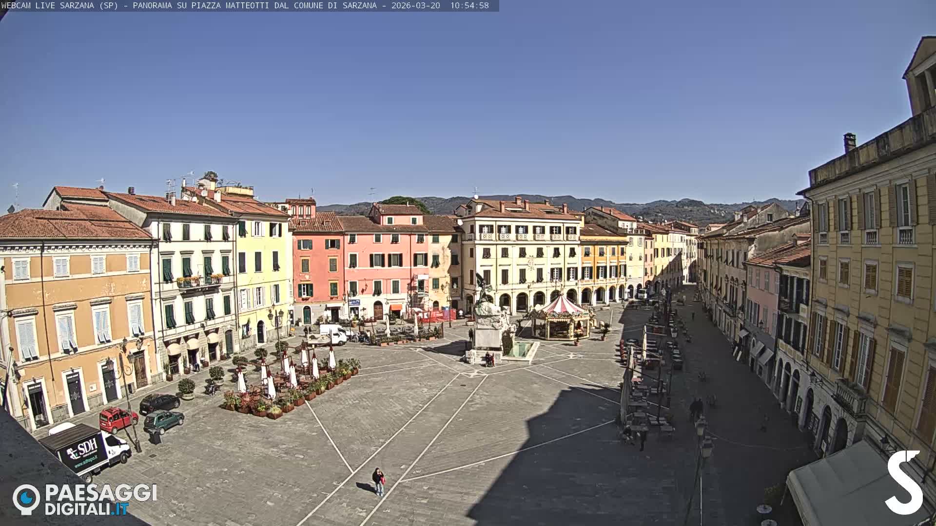Click the Paesaggi Digitali eye logo icon

(26, 499)
